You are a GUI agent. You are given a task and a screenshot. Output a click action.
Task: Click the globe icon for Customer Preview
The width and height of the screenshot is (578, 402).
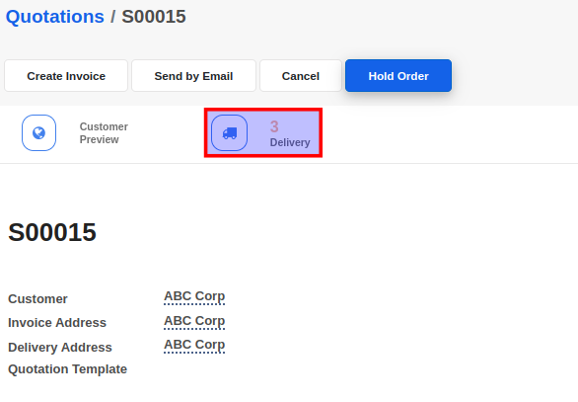[x=38, y=133]
